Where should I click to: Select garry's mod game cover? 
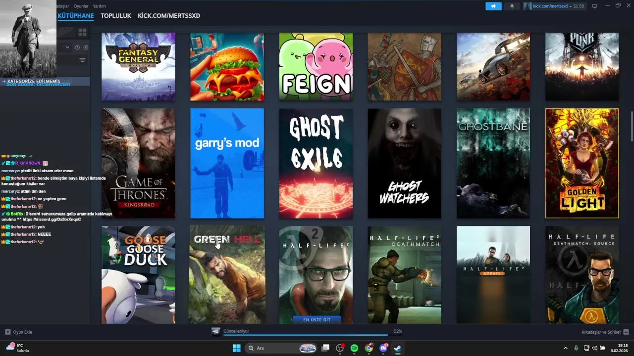coord(227,163)
